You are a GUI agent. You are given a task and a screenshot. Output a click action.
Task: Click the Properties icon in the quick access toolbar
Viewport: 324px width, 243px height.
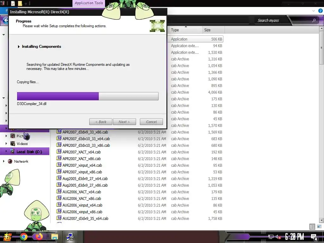pyautogui.click(x=13, y=3)
